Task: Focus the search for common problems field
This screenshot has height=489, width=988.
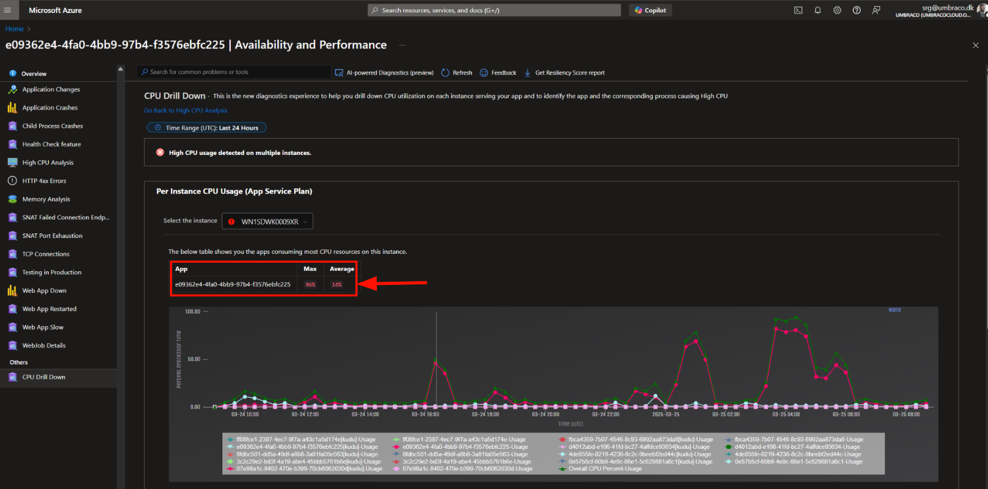Action: tap(233, 72)
